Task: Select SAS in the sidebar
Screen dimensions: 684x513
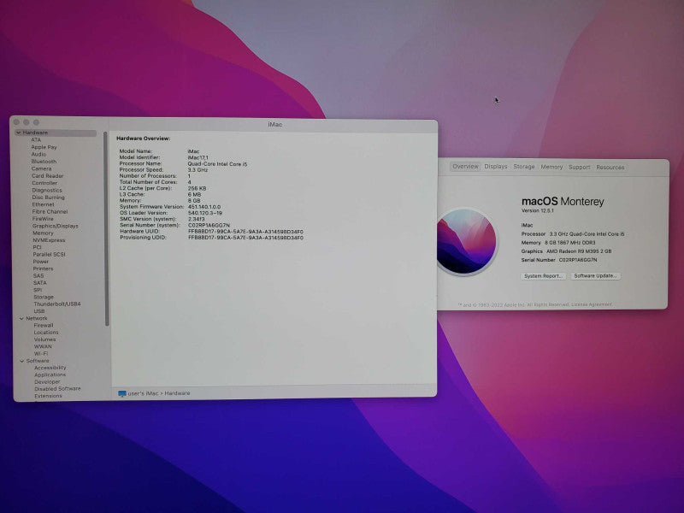Action: tap(38, 275)
